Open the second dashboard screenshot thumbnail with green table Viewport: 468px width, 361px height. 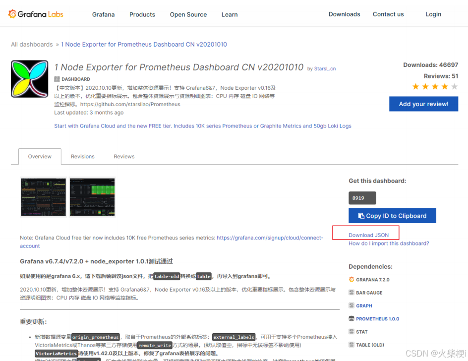pos(92,197)
